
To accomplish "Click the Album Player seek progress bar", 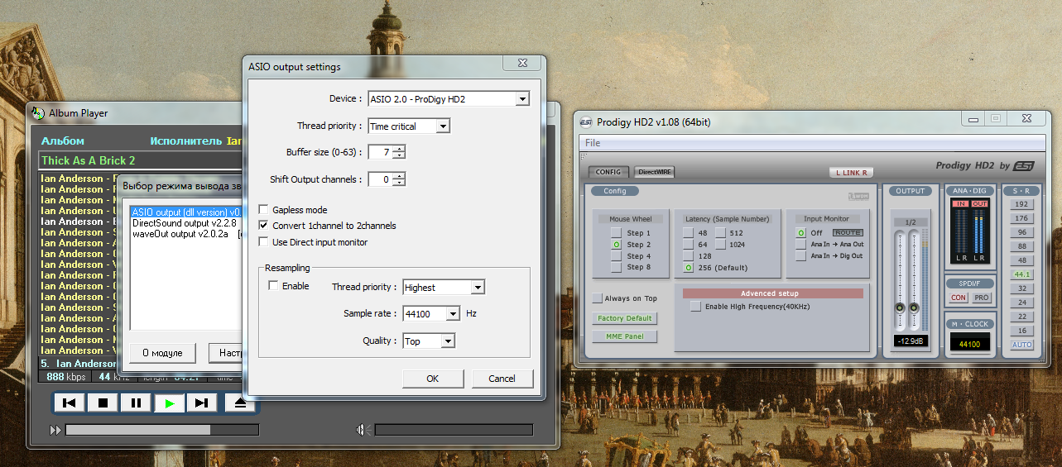I will [162, 430].
